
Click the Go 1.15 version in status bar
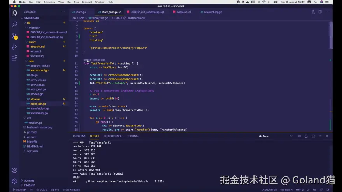[x=55, y=190]
